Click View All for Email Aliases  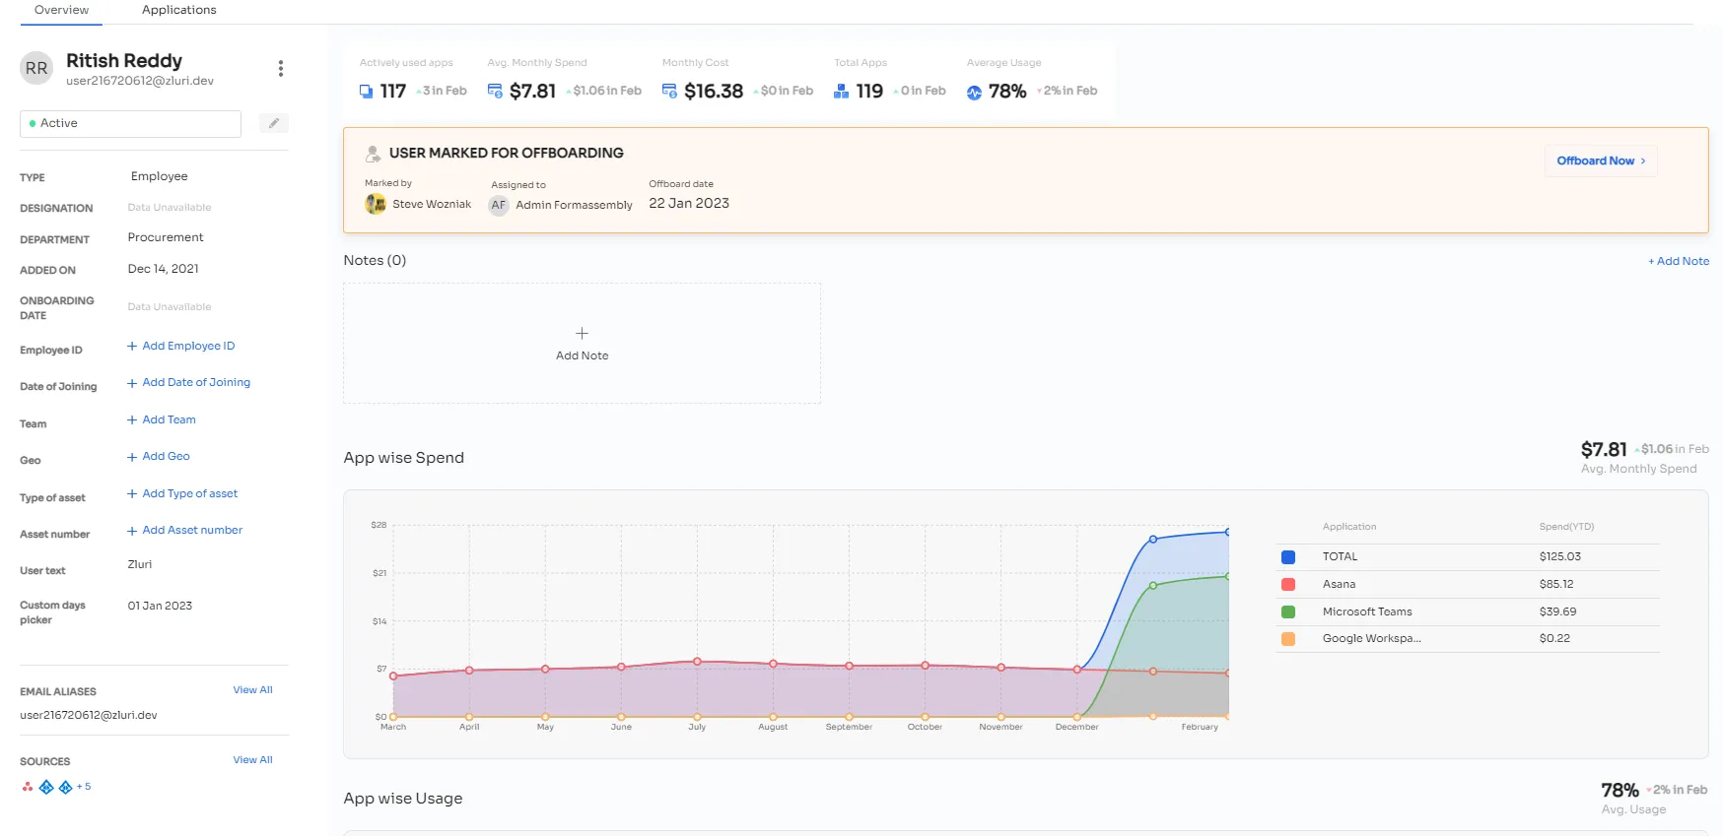(252, 690)
